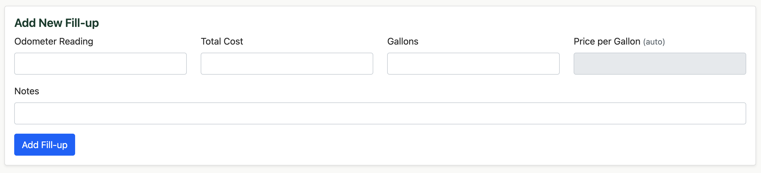The image size is (761, 173).
Task: Click the Gallons label text
Action: 403,41
